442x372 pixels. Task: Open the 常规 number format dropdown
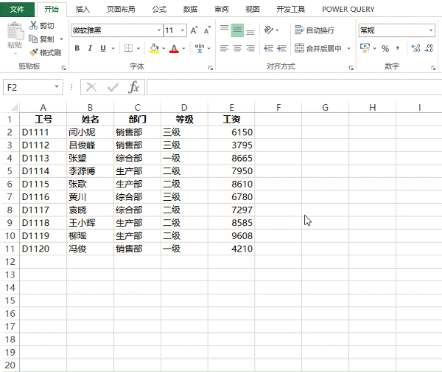tap(431, 30)
